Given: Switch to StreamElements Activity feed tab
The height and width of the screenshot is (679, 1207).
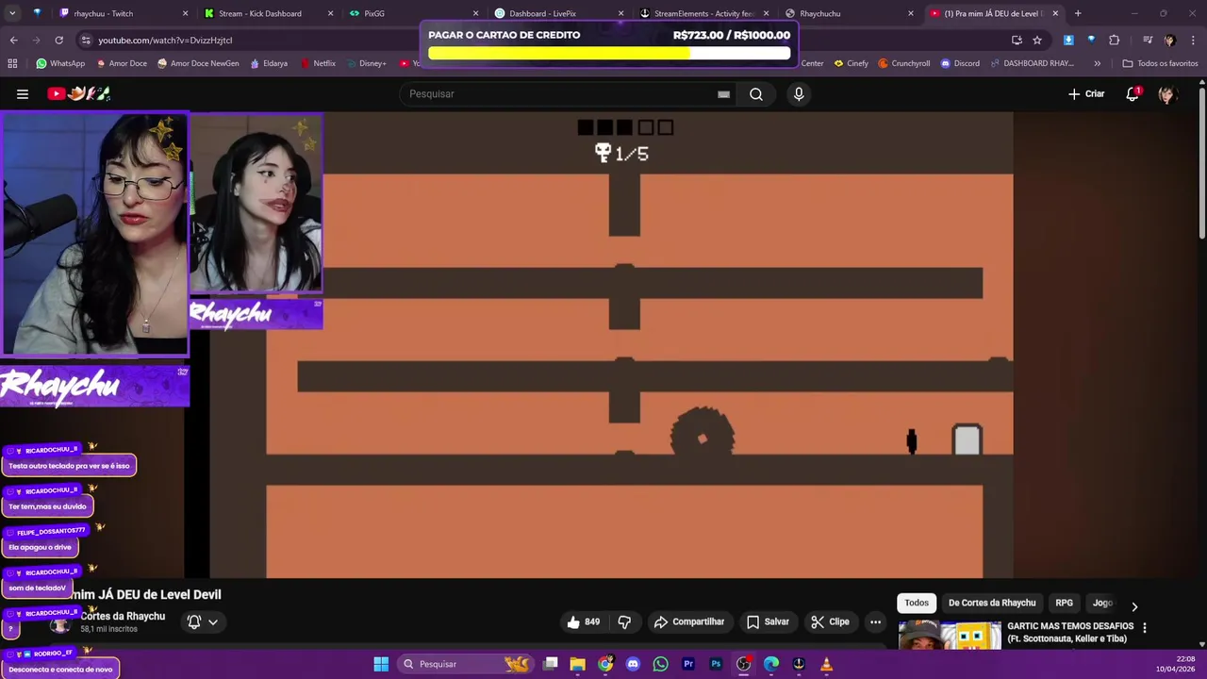Looking at the screenshot, I should point(703,13).
